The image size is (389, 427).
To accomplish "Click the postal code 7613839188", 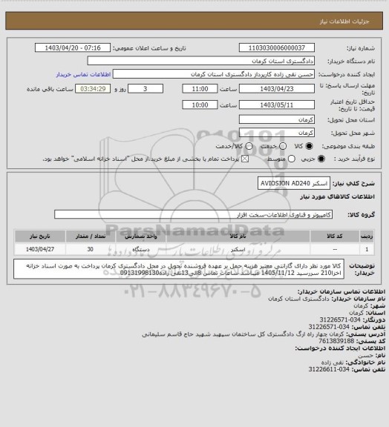I will (x=336, y=341).
